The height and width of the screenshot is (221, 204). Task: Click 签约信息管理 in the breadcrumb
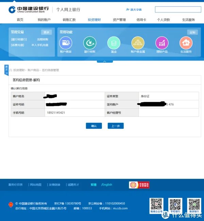pos(50,70)
